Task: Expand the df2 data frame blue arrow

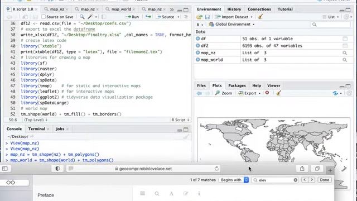Action: [198, 46]
